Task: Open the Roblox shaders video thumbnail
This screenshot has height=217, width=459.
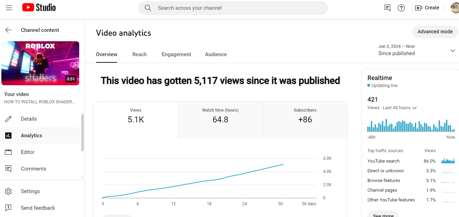Action: (x=40, y=63)
